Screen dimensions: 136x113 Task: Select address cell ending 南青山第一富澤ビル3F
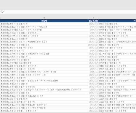pyautogui.click(x=44, y=105)
